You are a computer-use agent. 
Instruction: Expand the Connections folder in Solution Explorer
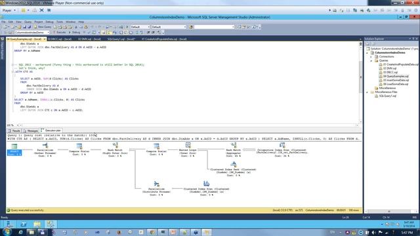371,57
